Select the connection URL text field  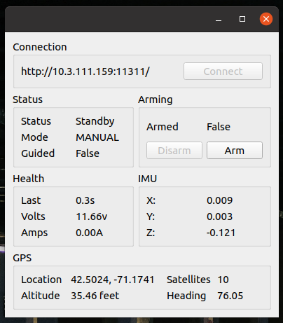pyautogui.click(x=85, y=71)
